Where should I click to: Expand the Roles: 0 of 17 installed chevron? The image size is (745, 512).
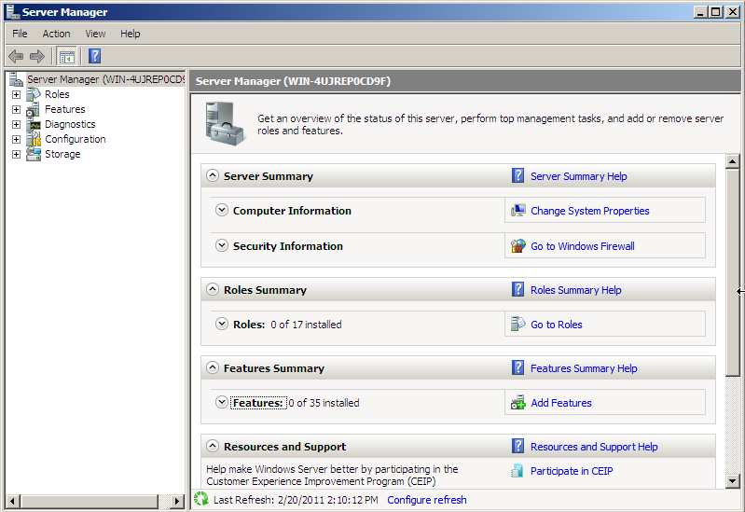click(221, 324)
